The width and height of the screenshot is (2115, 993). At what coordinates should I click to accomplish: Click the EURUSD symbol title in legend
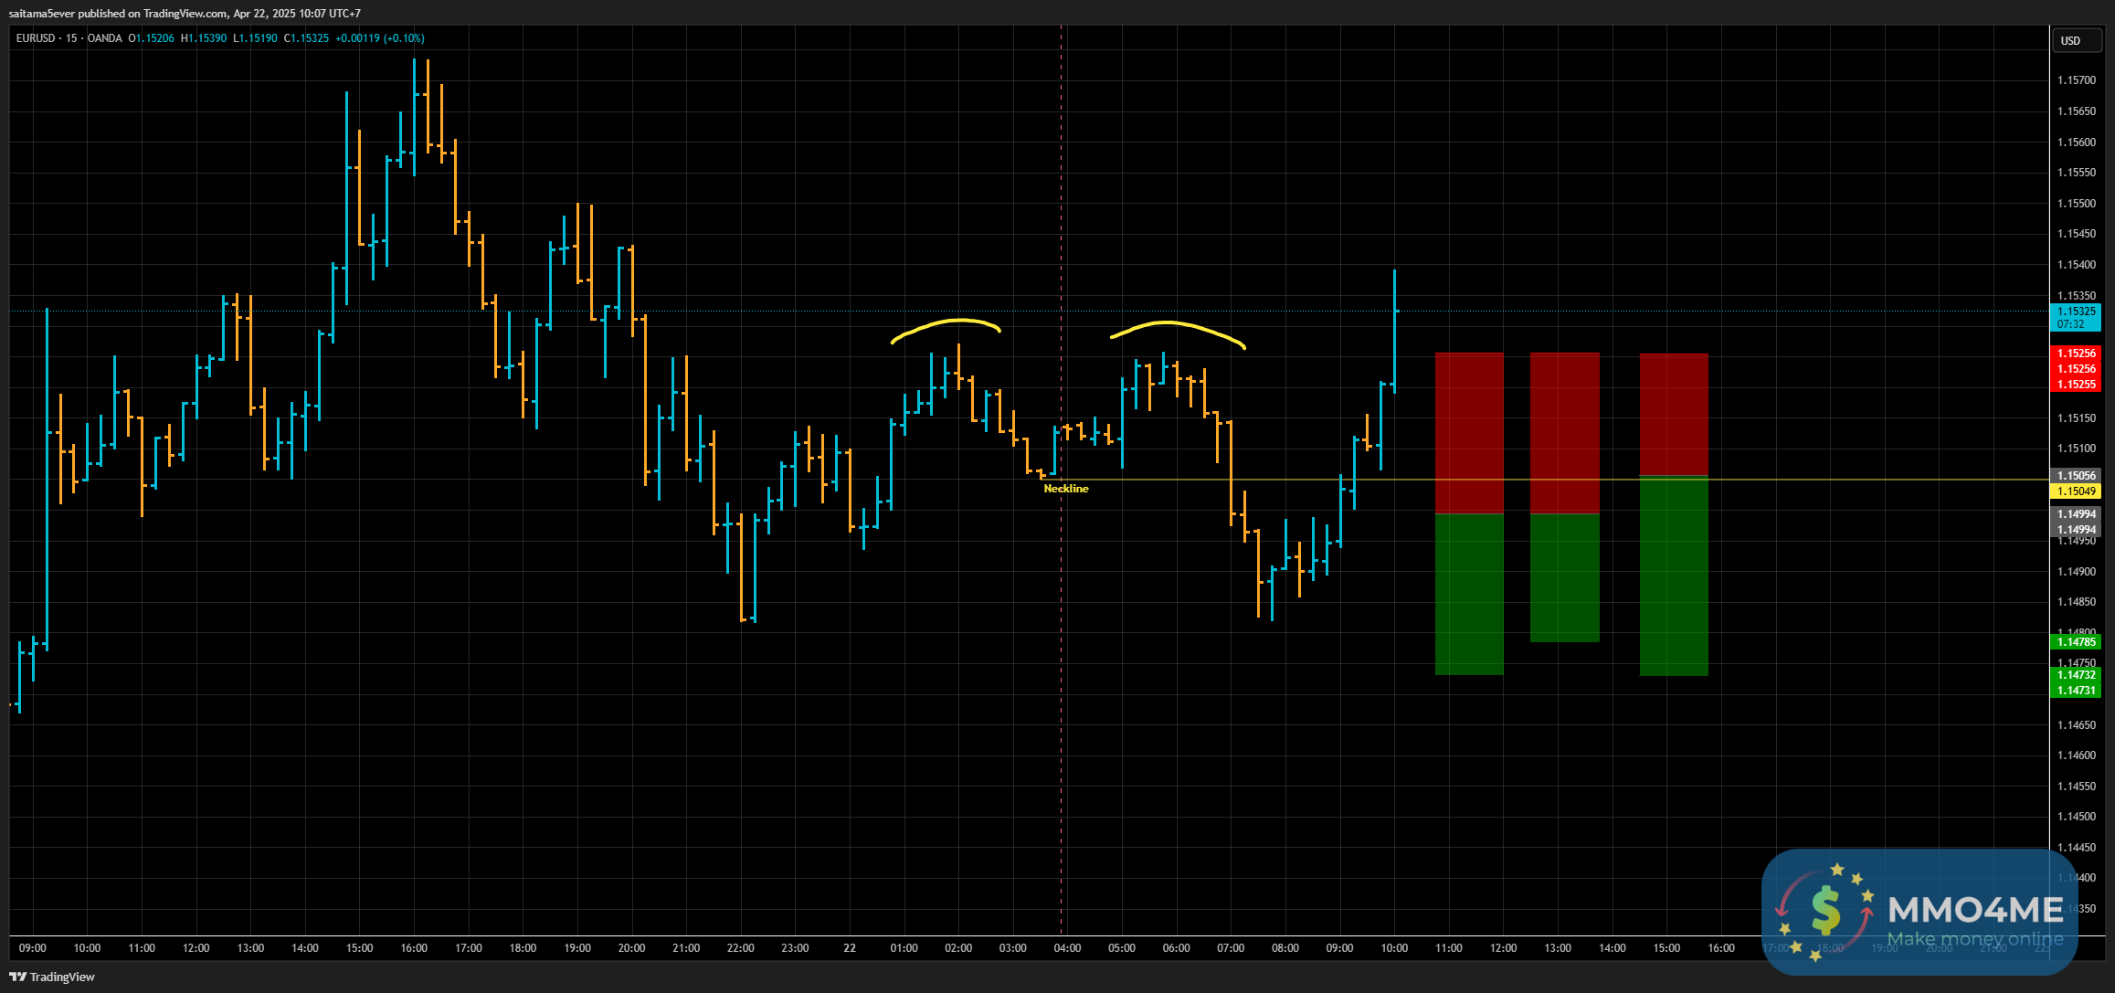click(36, 38)
